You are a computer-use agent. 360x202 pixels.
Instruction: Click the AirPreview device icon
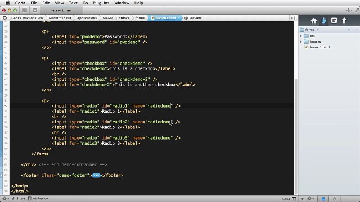point(30,198)
